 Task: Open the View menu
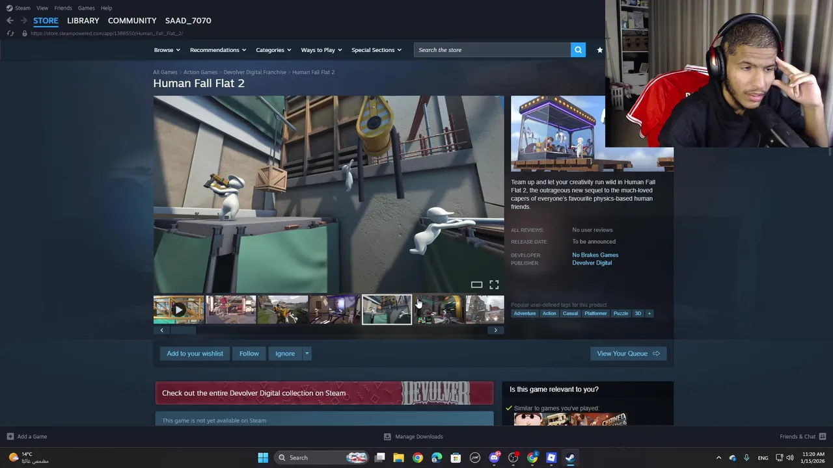[x=42, y=8]
